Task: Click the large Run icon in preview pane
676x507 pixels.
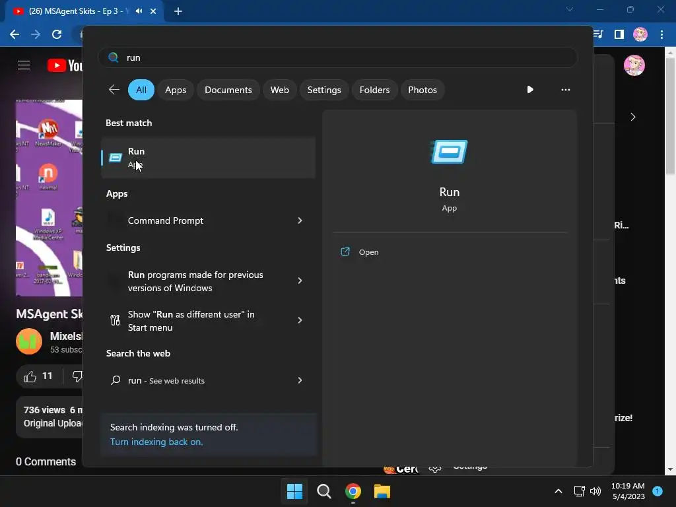Action: click(449, 152)
